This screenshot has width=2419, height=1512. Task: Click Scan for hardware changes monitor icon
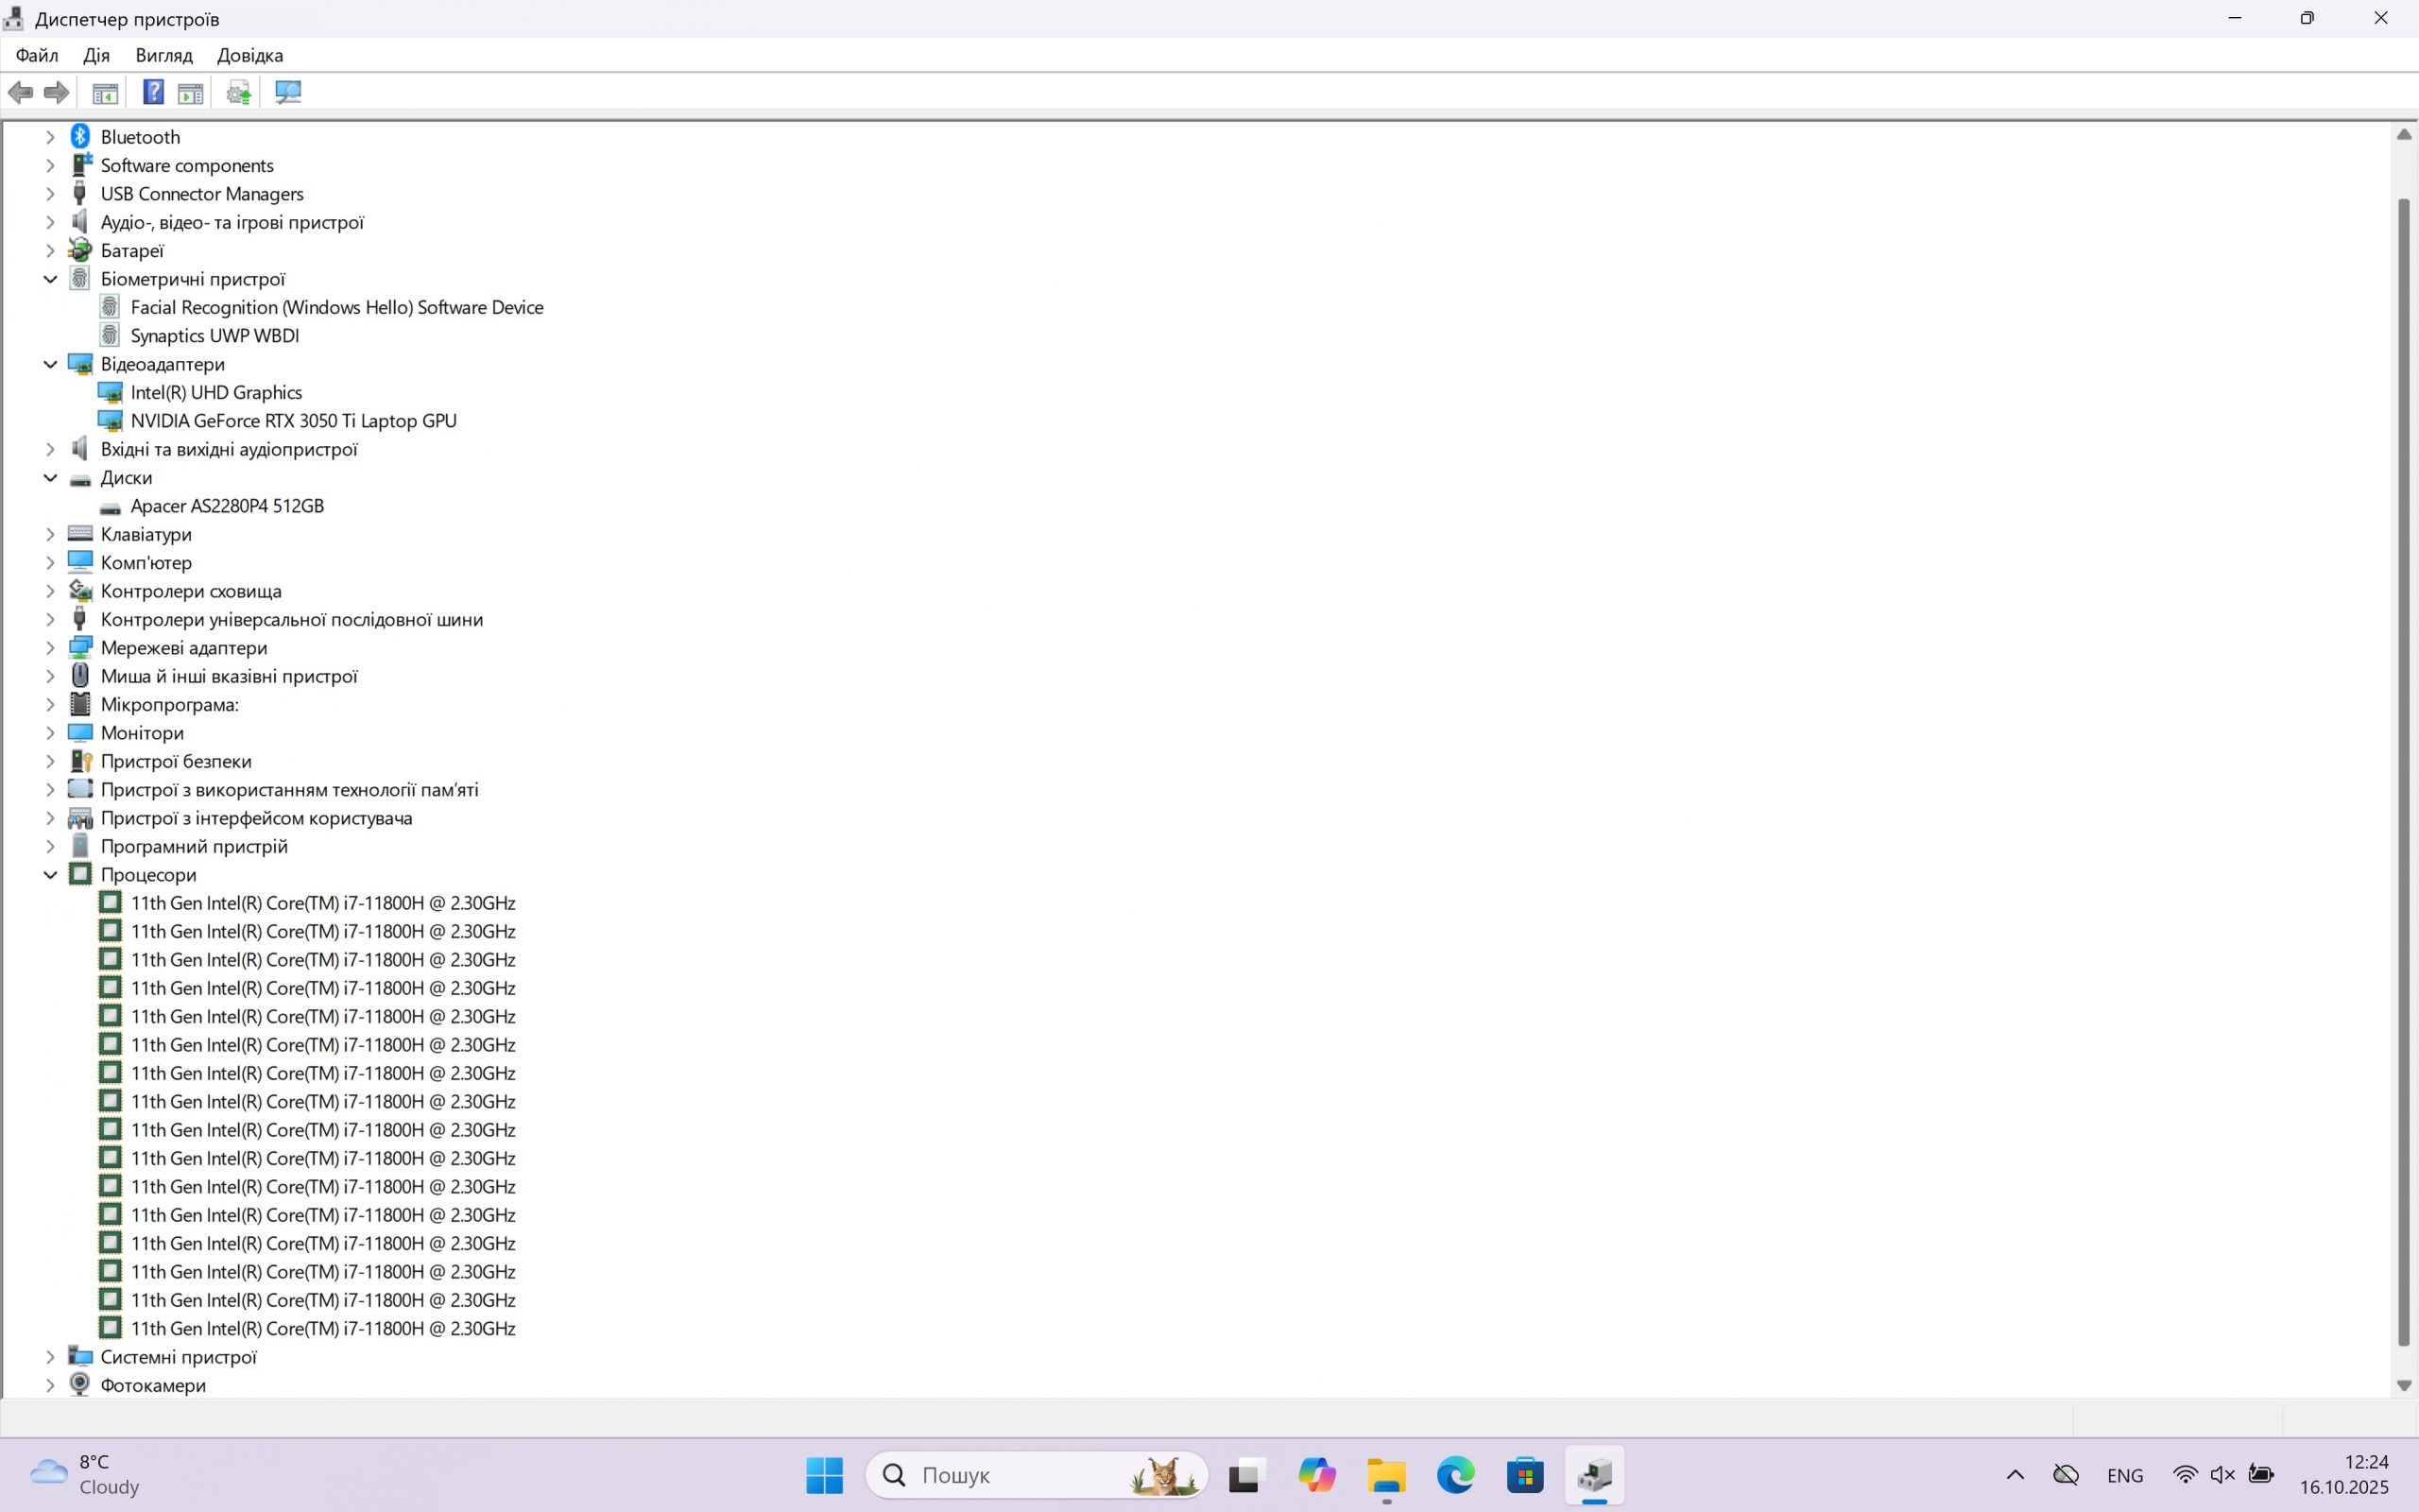pos(288,93)
